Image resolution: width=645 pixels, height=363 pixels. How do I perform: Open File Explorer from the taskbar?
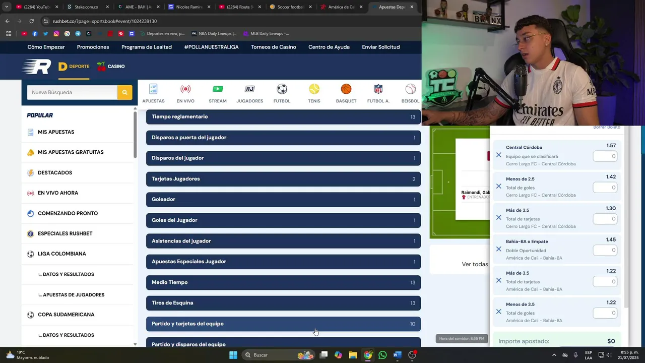353,355
